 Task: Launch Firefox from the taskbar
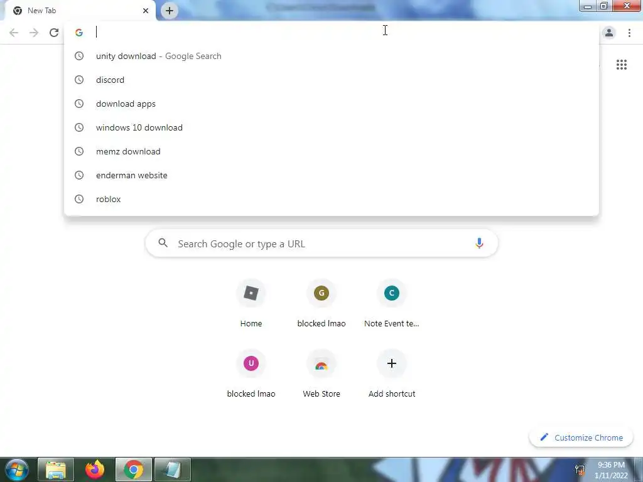coord(95,469)
